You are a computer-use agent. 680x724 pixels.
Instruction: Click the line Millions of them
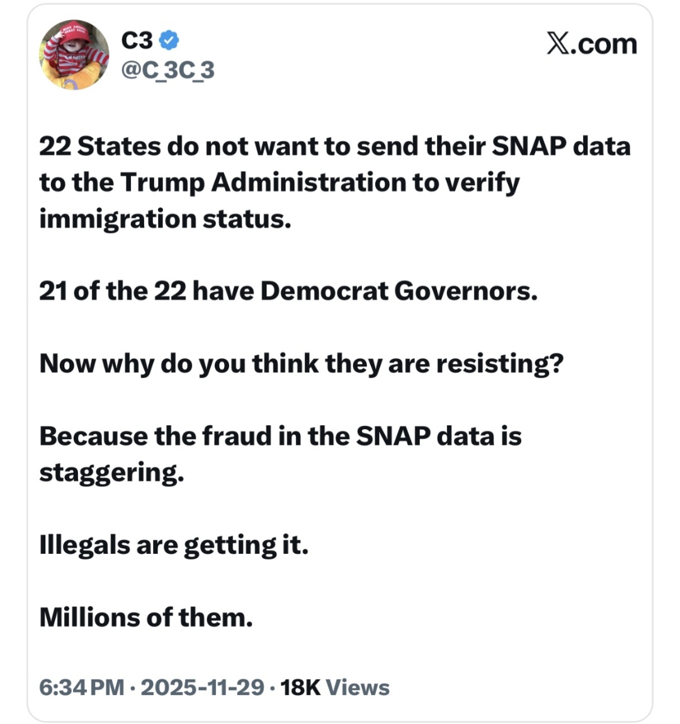coord(146,618)
